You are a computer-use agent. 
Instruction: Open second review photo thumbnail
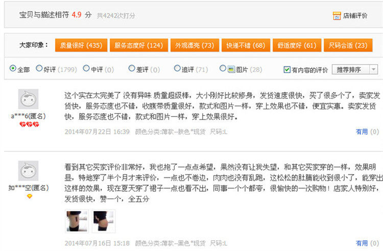(x=104, y=221)
